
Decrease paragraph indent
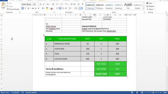click(x=72, y=4)
